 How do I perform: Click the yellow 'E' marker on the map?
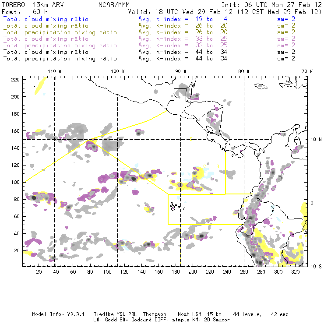[191, 140]
